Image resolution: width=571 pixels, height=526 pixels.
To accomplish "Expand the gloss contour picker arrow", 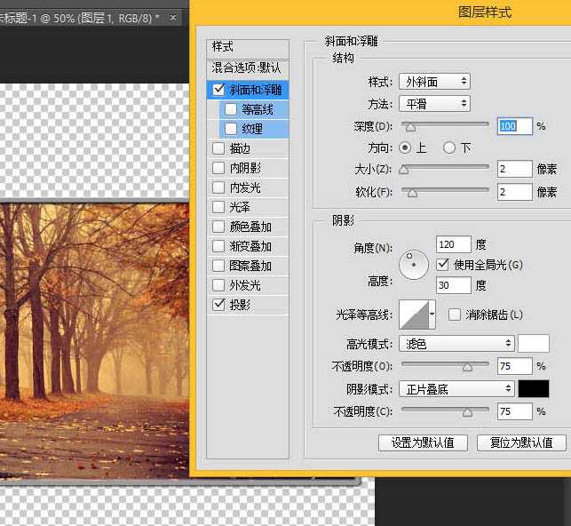I will (x=432, y=315).
